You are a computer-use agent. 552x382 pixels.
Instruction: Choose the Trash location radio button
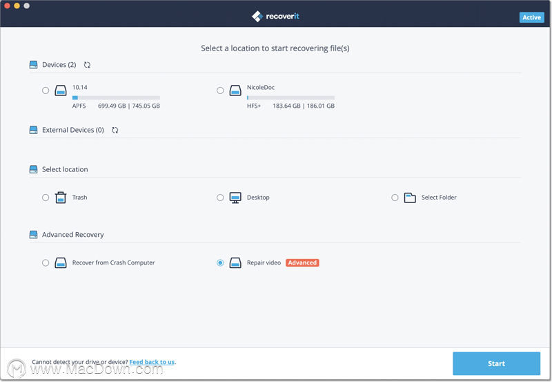46,198
